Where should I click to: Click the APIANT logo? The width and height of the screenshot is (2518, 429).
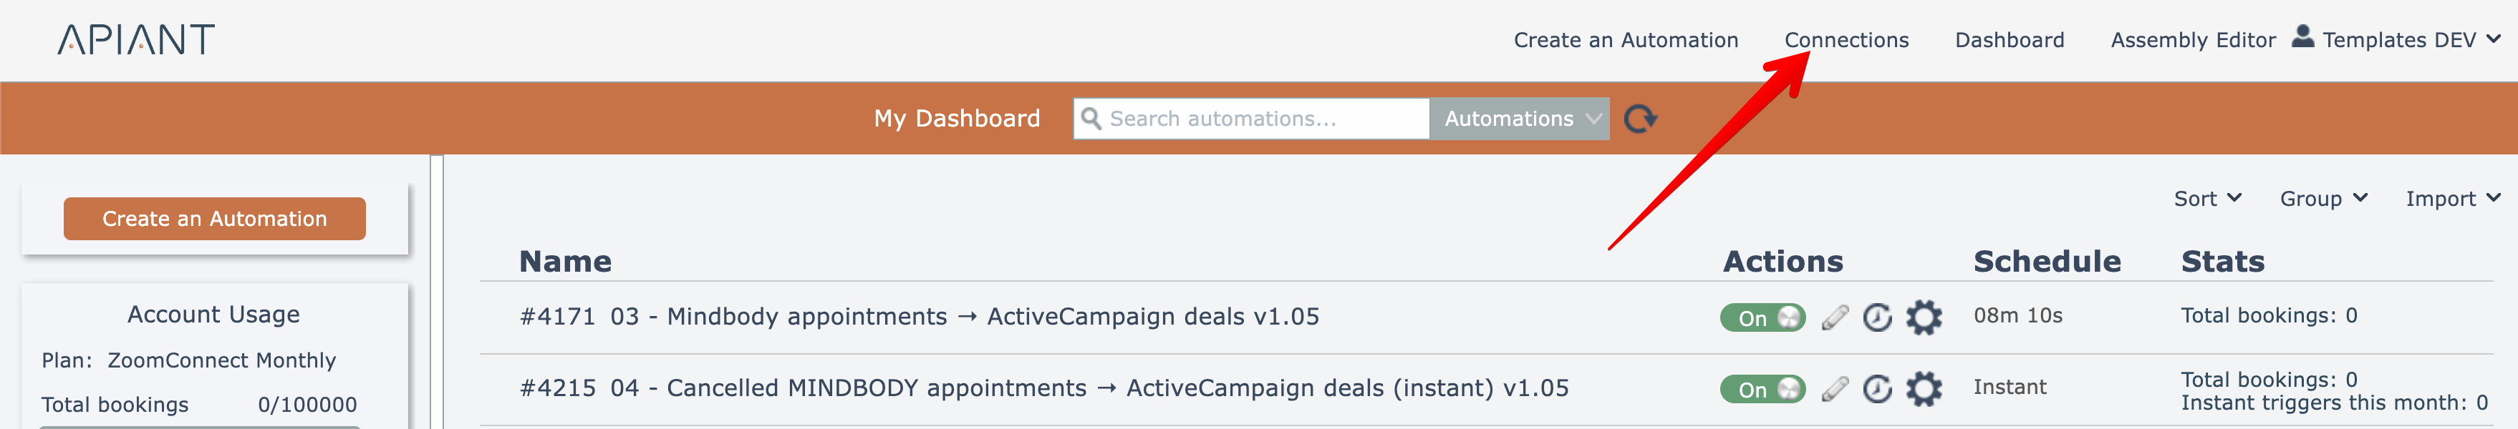tap(136, 40)
